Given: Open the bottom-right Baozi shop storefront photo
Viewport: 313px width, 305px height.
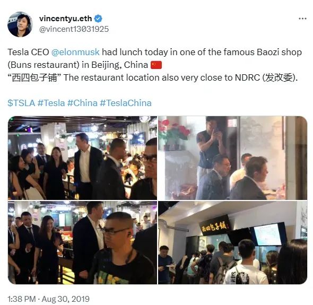Looking at the screenshot, I should click(232, 242).
